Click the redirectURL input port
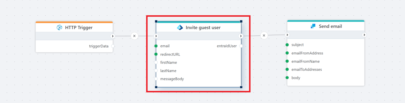Image resolution: width=405 pixels, height=103 pixels. point(156,54)
